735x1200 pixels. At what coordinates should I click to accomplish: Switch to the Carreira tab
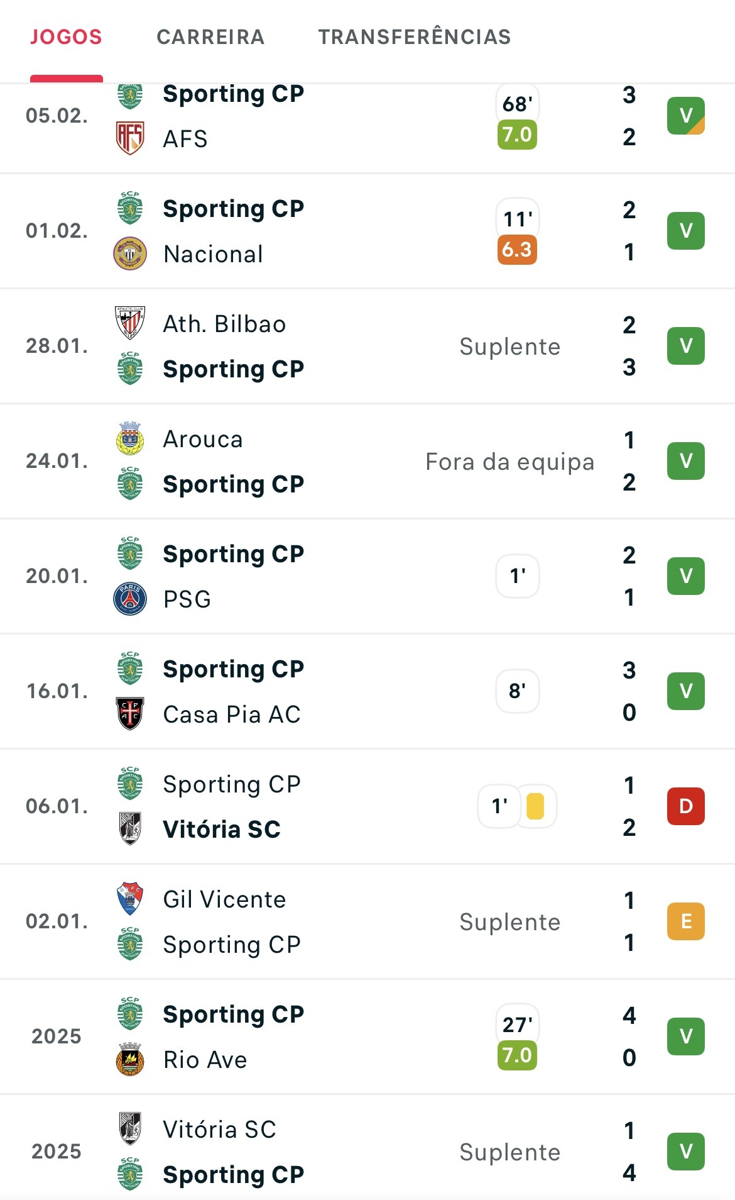coord(210,37)
